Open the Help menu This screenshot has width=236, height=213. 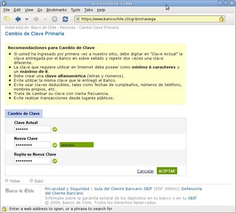pyautogui.click(x=101, y=10)
